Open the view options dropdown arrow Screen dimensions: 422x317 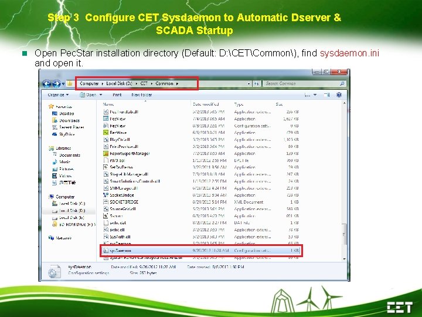(315, 95)
